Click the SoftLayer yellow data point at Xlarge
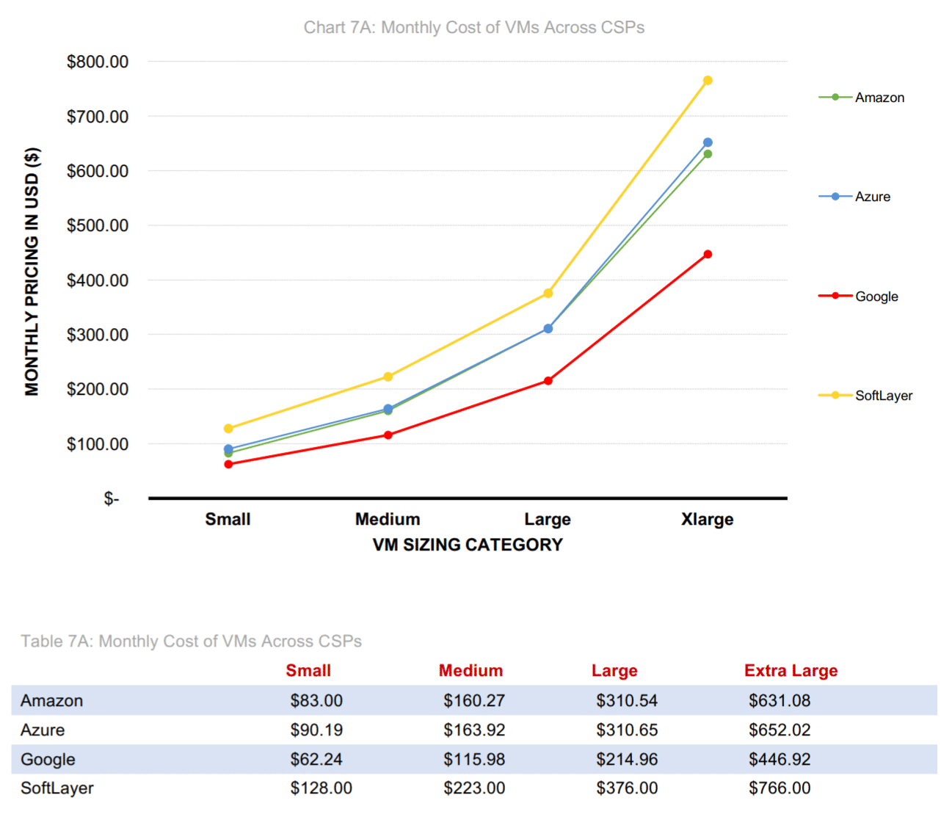The width and height of the screenshot is (952, 836). point(708,81)
